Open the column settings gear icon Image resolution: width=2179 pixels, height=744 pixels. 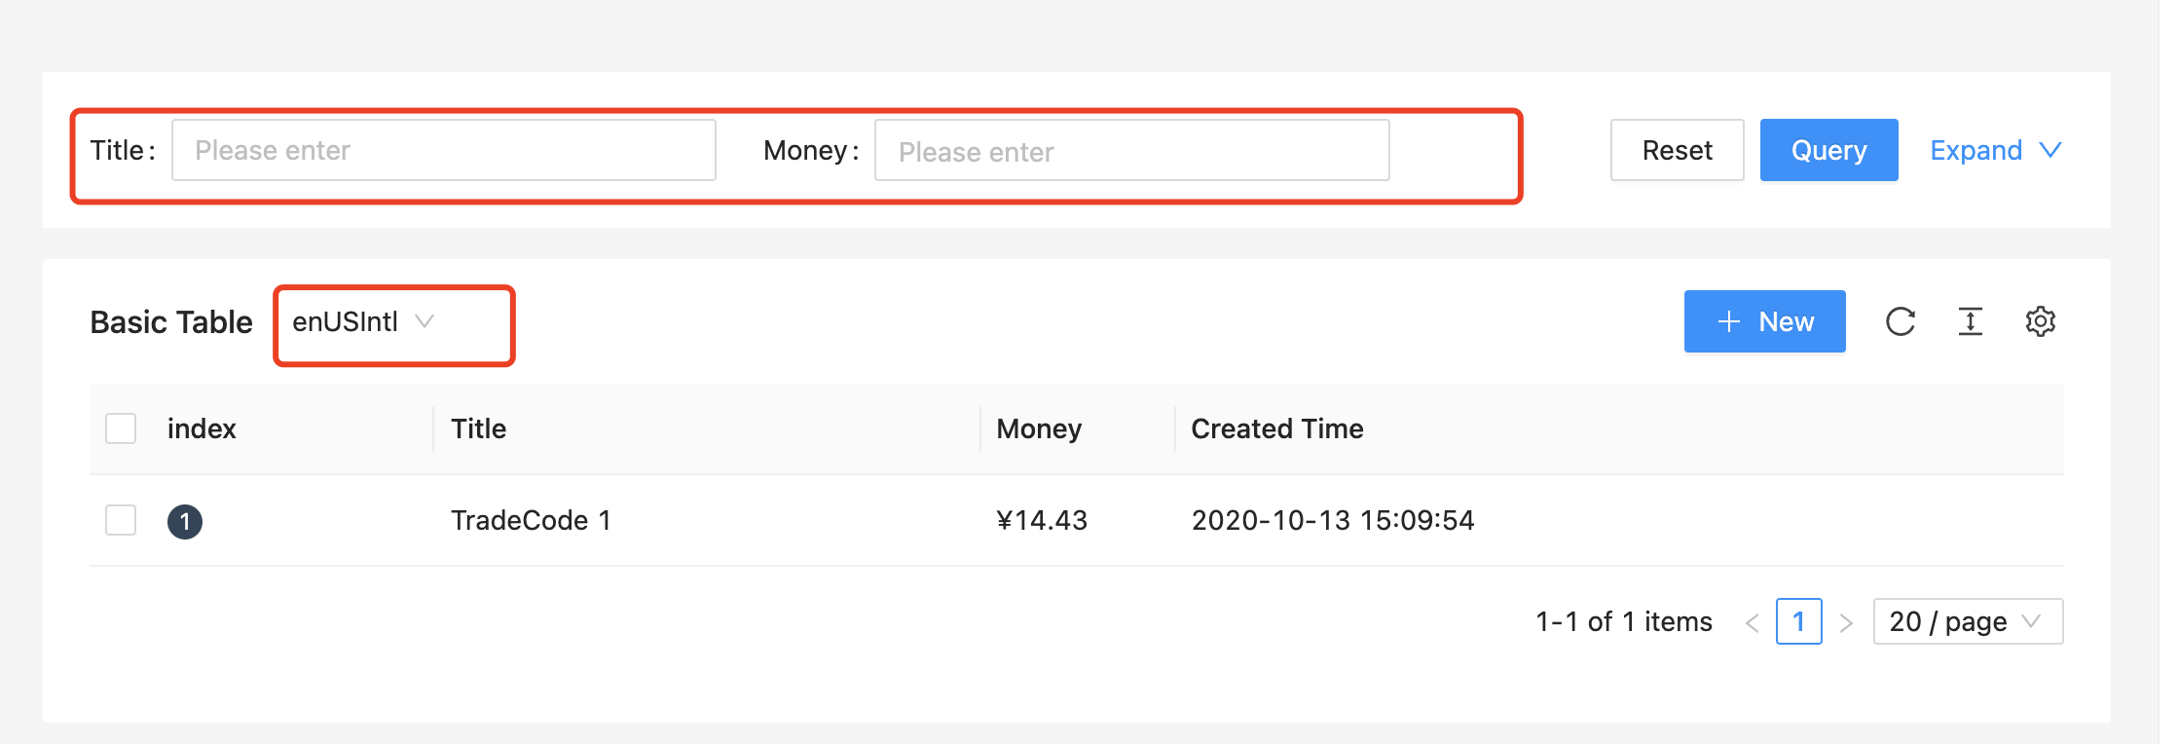[x=2041, y=321]
